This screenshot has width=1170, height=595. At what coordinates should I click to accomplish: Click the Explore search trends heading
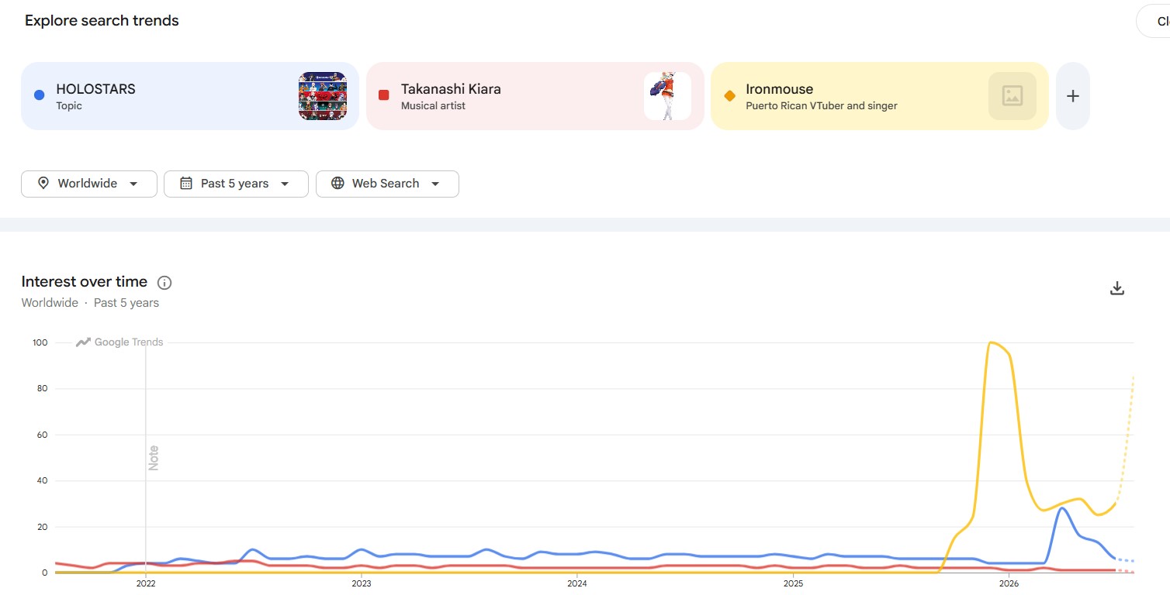coord(102,21)
